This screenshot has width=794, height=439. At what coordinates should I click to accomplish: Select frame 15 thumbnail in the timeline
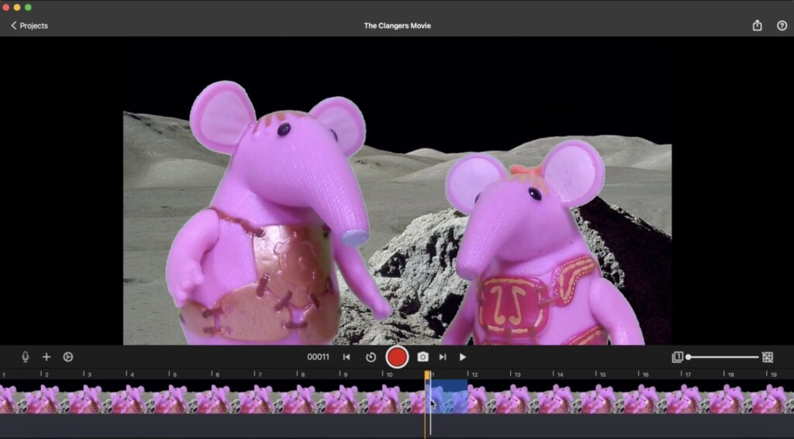point(618,399)
